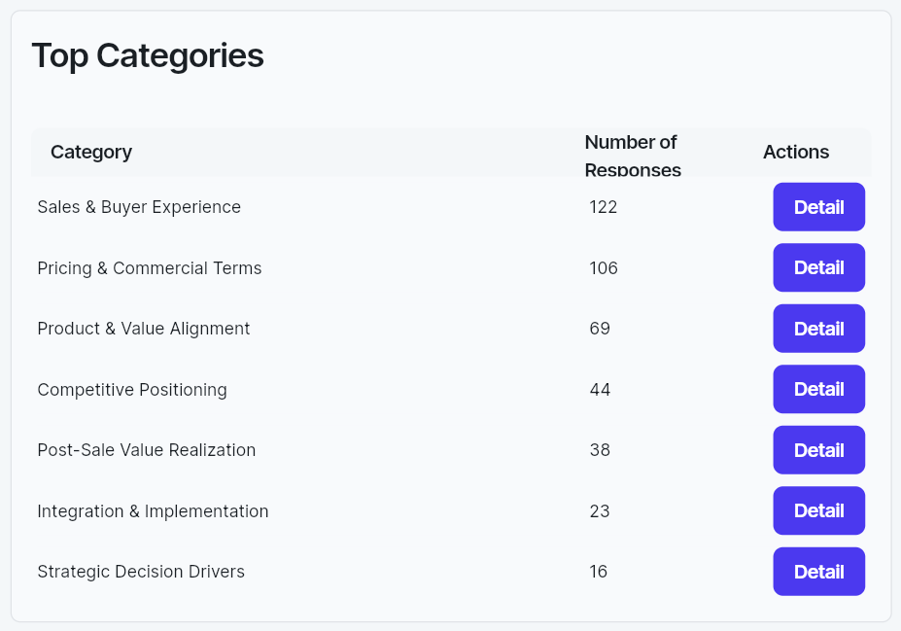901x631 pixels.
Task: Click Detail for Integration & Implementation
Action: (x=818, y=510)
